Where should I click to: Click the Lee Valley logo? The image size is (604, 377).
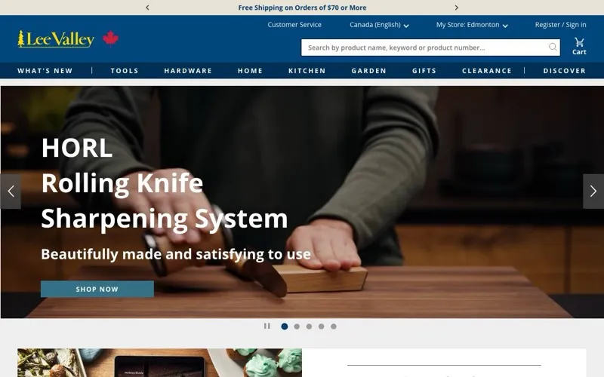point(56,39)
